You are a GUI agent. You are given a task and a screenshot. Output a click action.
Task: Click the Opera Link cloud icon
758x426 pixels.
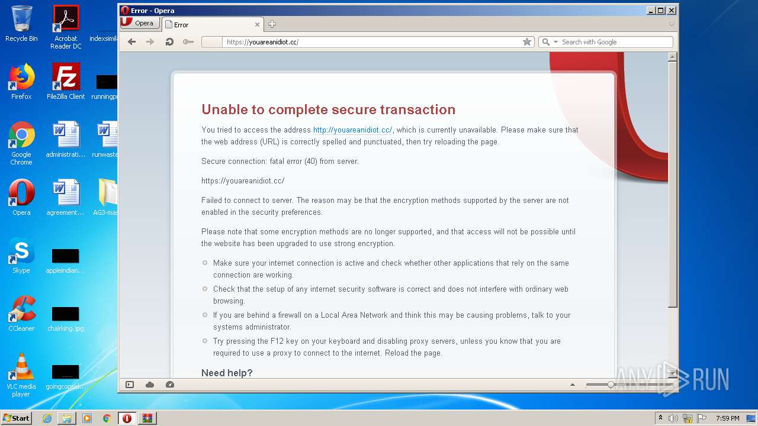click(x=150, y=385)
